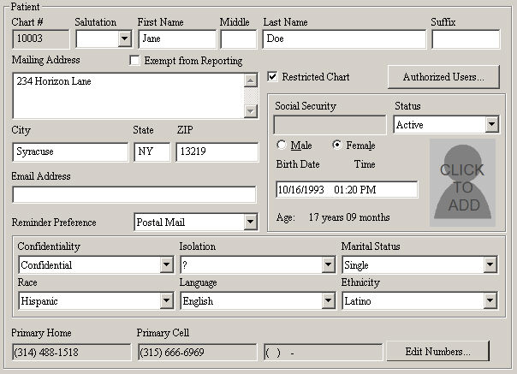Image resolution: width=517 pixels, height=374 pixels.
Task: Expand the Confidentiality dropdown
Action: [x=166, y=265]
